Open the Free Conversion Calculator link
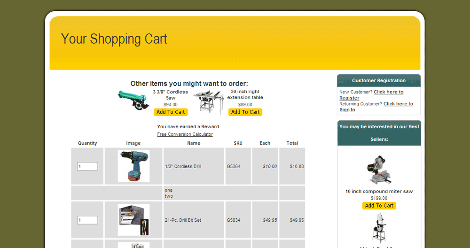Viewport: 470px width, 248px height. [185, 134]
